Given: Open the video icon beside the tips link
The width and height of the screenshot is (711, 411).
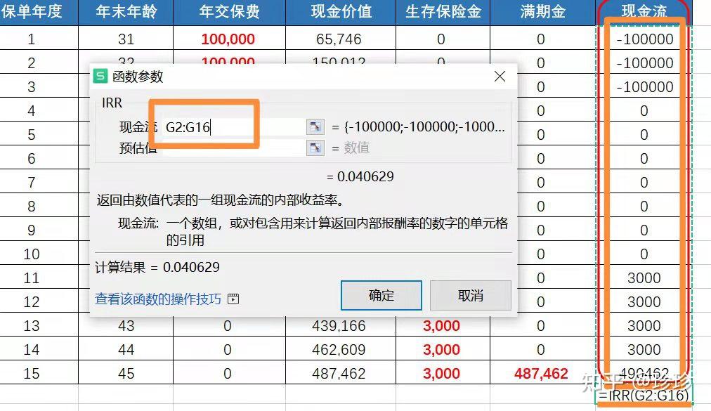Looking at the screenshot, I should 233,299.
